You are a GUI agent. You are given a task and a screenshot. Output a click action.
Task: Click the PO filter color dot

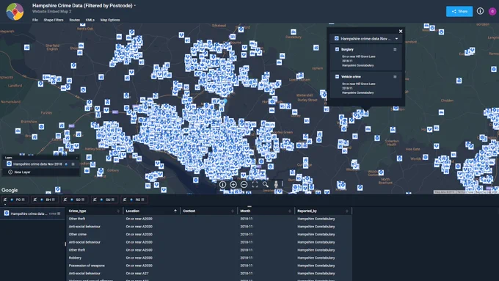[12, 200]
